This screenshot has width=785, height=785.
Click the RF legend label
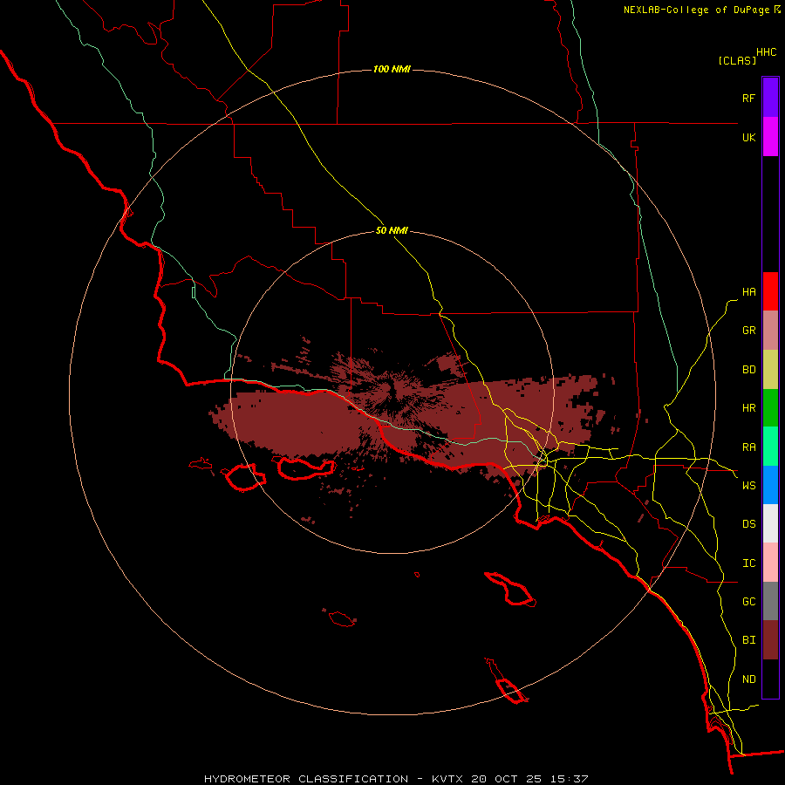(x=748, y=98)
